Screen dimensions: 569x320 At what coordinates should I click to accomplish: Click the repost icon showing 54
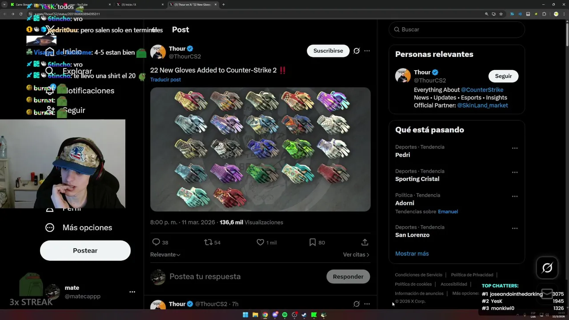[x=208, y=242]
